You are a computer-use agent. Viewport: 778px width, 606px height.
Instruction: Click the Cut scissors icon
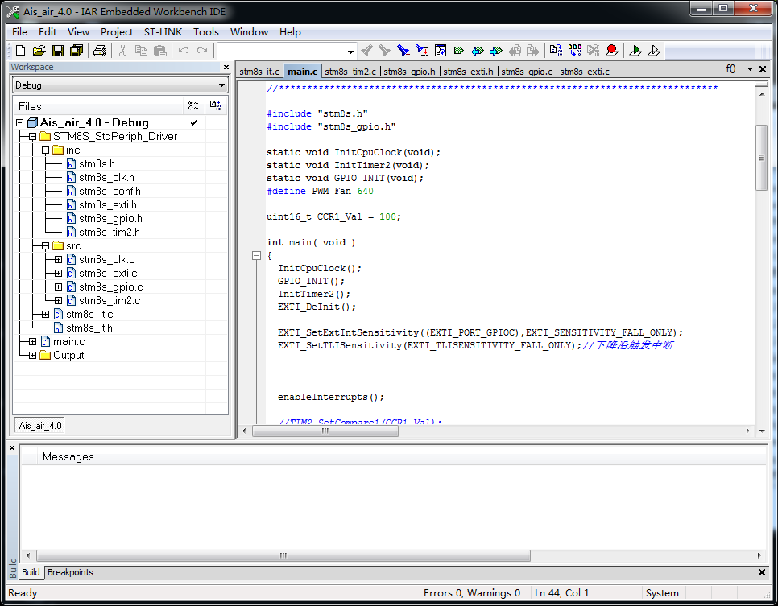(x=123, y=51)
